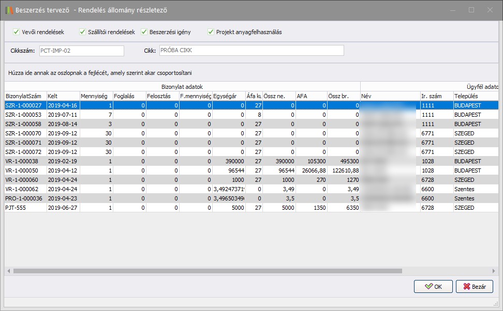
Task: Sort by the BizonylatSzám column header
Action: [x=24, y=96]
